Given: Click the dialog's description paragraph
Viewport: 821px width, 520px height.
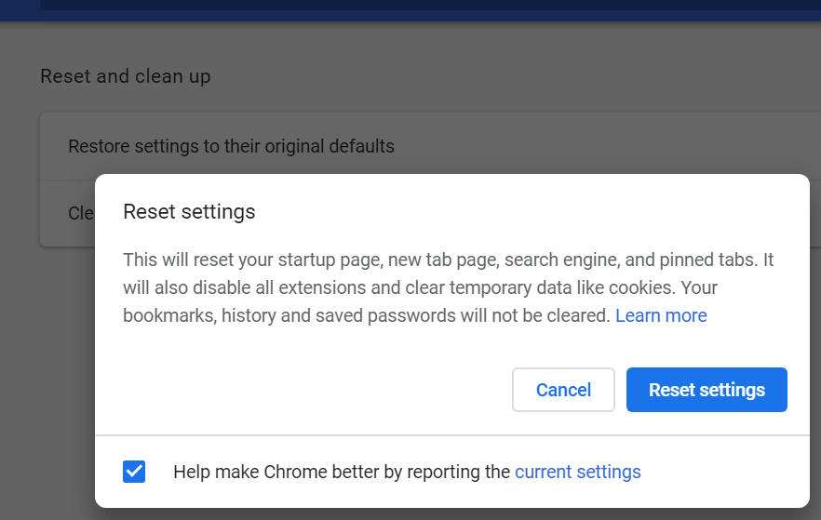Looking at the screenshot, I should point(449,287).
